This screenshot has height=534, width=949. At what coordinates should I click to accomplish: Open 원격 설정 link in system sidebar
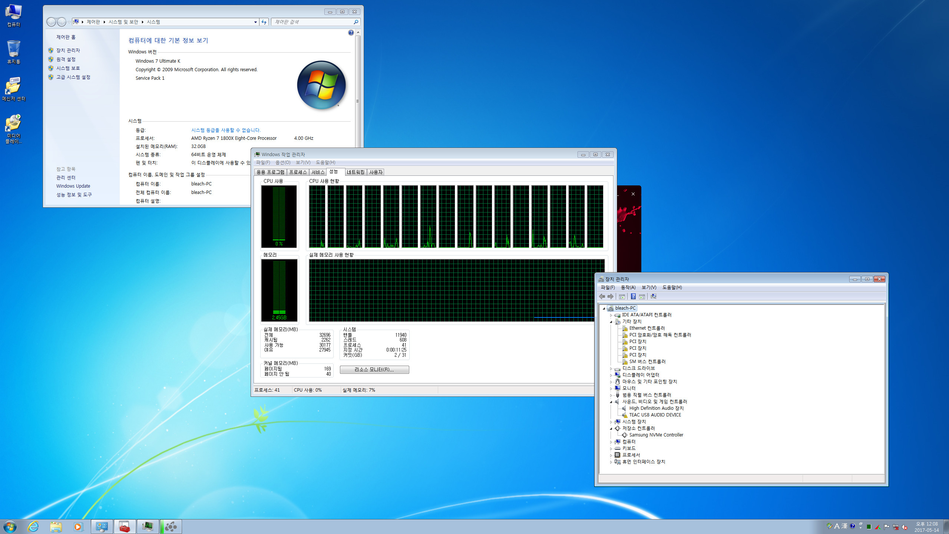tap(66, 59)
